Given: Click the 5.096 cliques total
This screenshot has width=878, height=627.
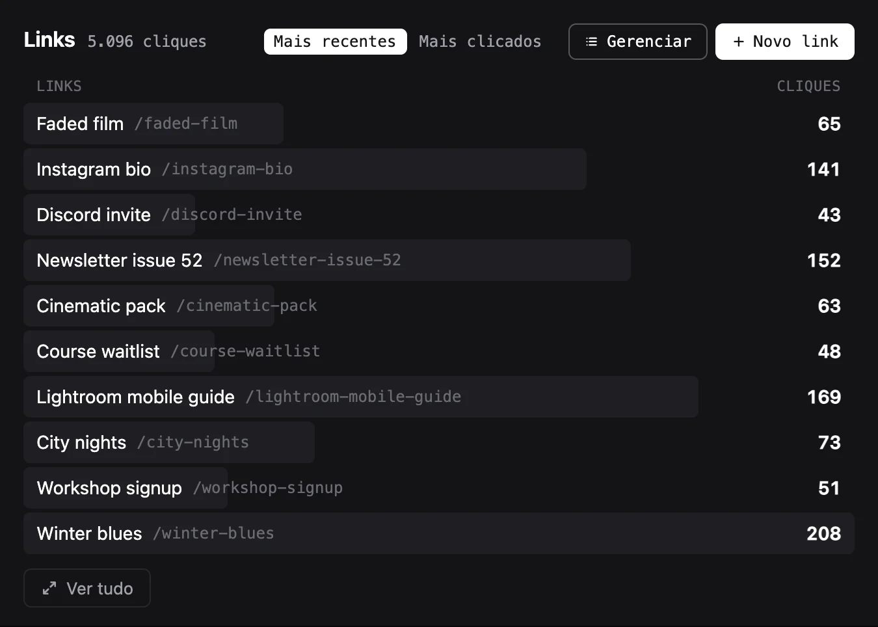Looking at the screenshot, I should pos(147,42).
